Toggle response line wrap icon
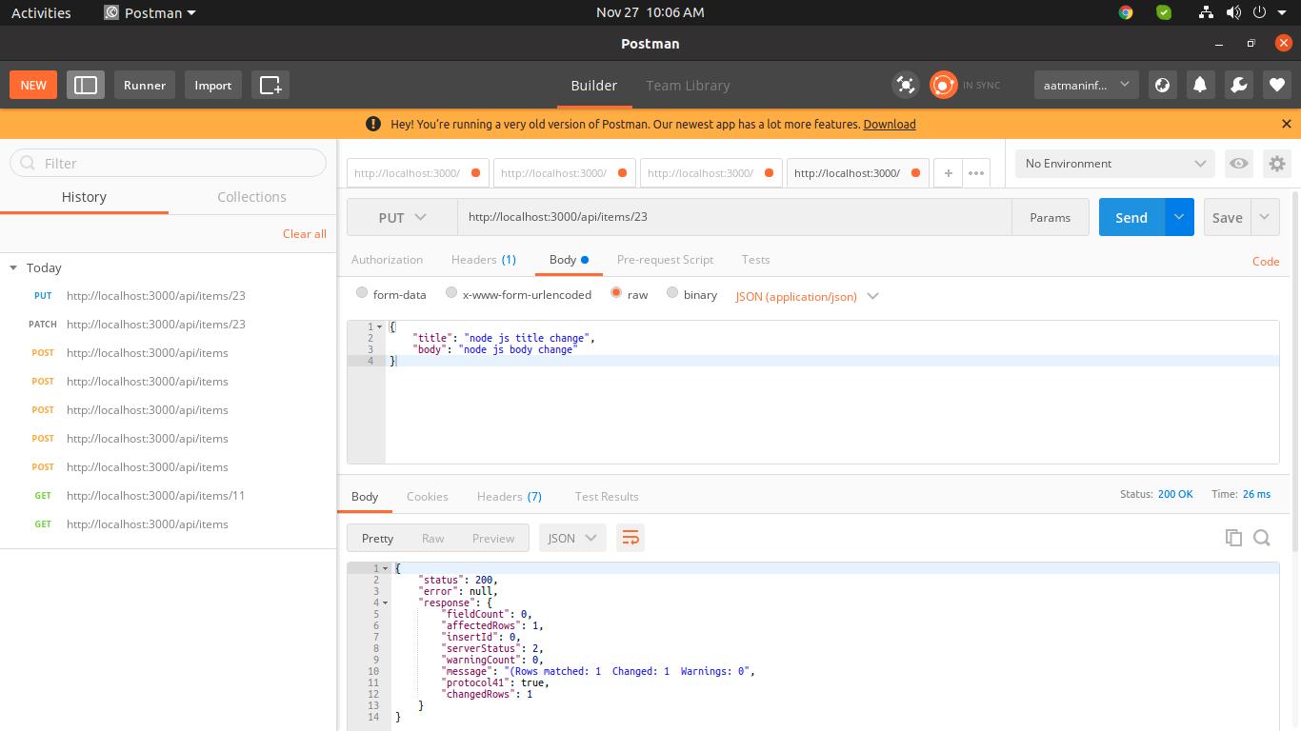Image resolution: width=1301 pixels, height=731 pixels. click(630, 538)
